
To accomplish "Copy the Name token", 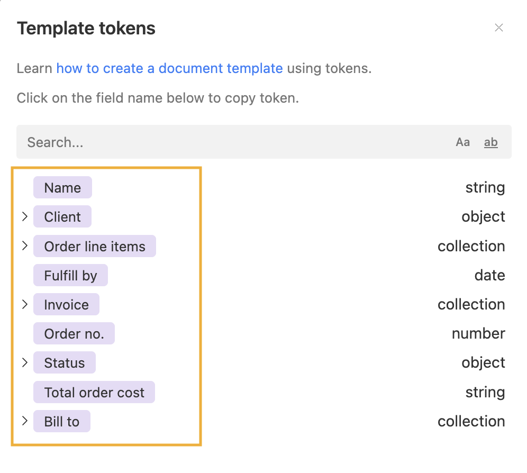I will pyautogui.click(x=62, y=187).
